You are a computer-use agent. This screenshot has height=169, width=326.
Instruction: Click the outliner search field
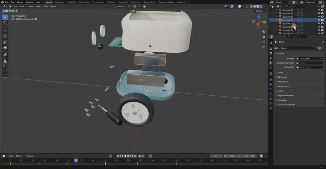pos(295,6)
